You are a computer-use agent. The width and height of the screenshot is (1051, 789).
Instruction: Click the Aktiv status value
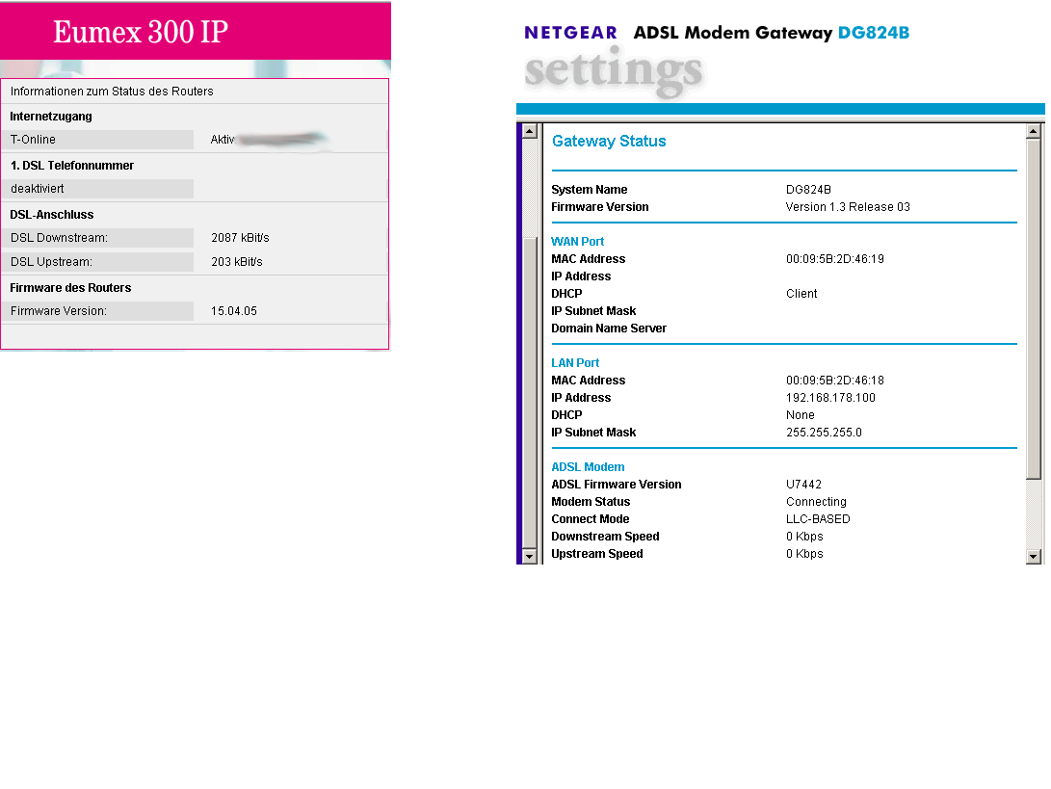pyautogui.click(x=223, y=140)
